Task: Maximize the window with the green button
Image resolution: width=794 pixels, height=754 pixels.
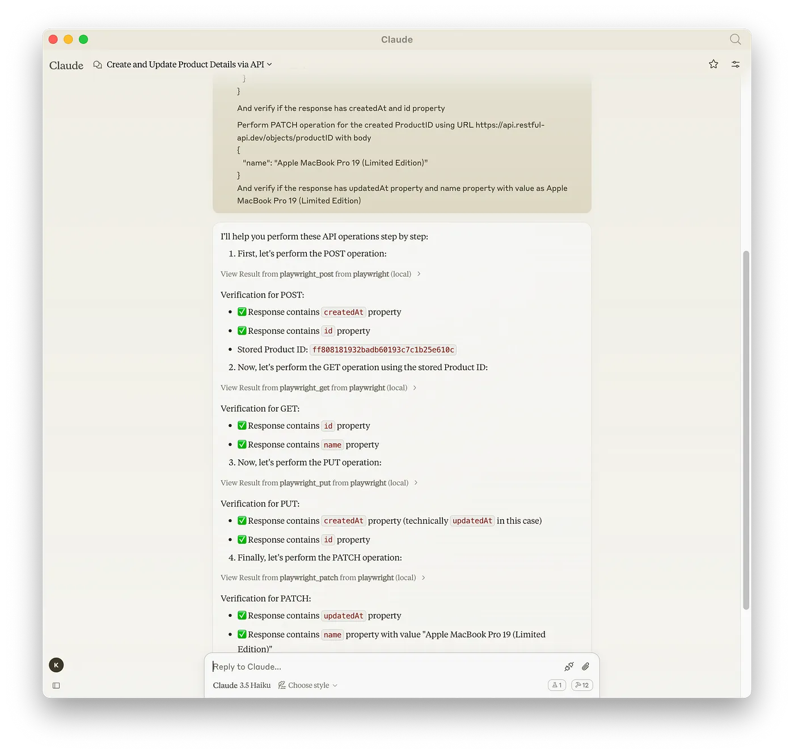Action: tap(83, 39)
